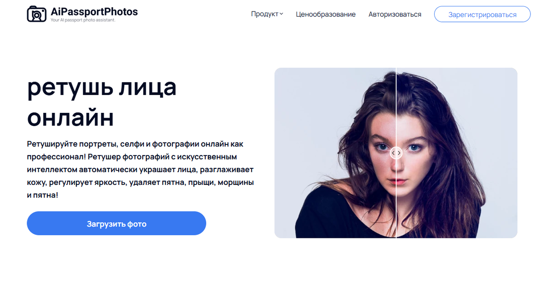Click the AiPassportPhotos brand name
Screen dimensions: 552x288
coord(94,11)
